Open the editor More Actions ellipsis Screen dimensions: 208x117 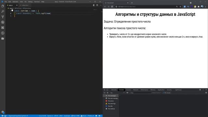(x=101, y=5)
